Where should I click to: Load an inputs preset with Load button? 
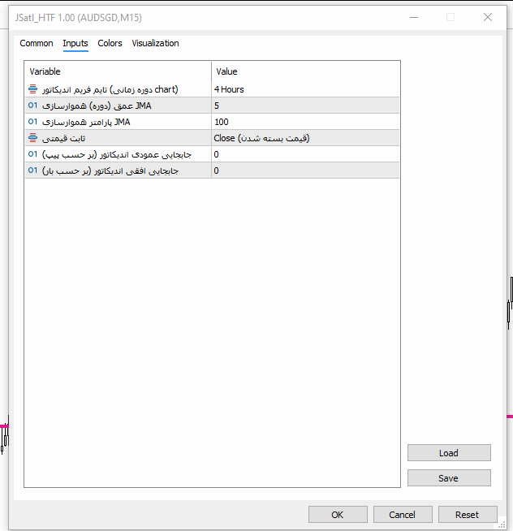coord(449,453)
